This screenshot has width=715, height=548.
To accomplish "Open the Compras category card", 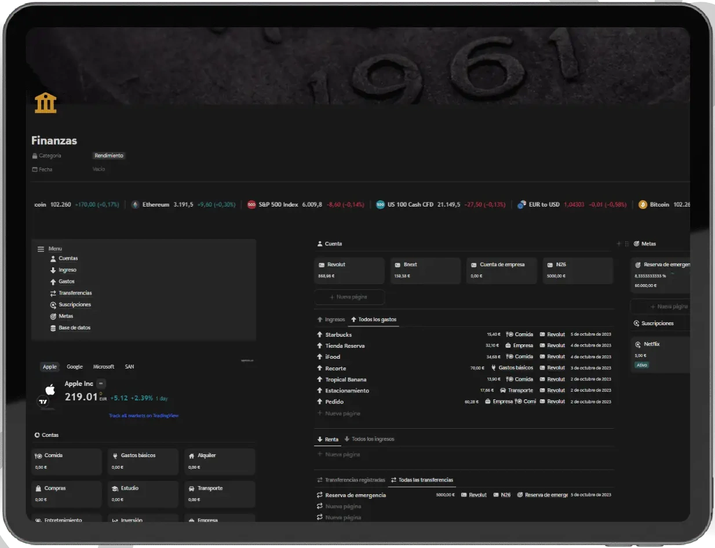I will (67, 494).
